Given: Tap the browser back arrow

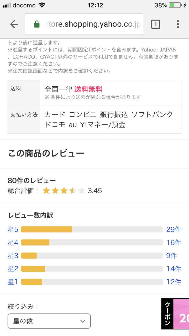Looking at the screenshot, I should [14, 24].
